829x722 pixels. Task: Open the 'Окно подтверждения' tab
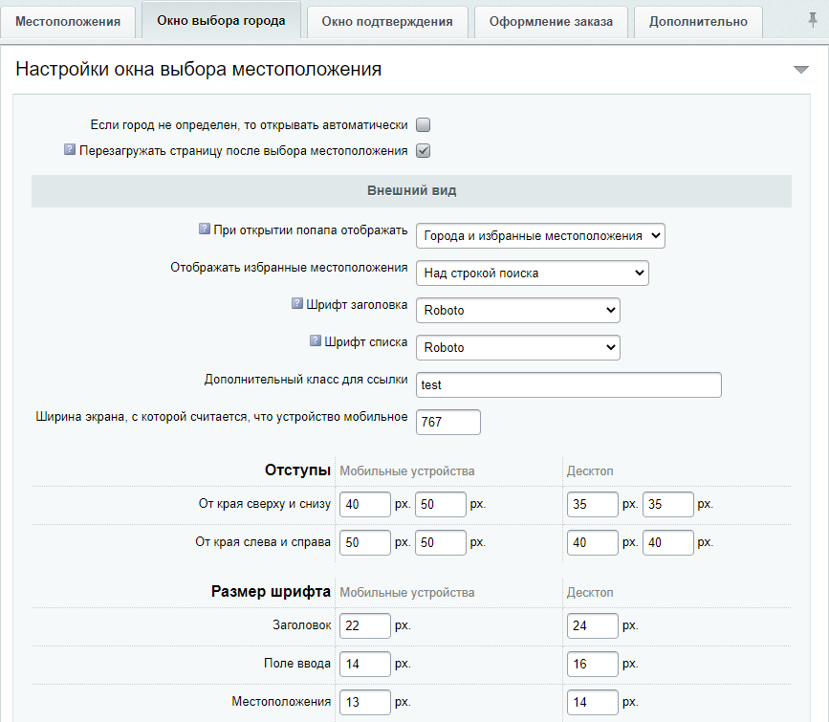386,21
